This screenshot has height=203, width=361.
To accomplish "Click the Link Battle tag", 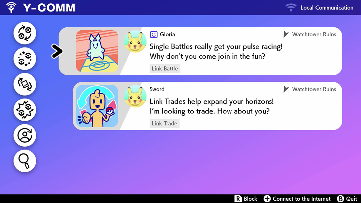I will tap(165, 69).
